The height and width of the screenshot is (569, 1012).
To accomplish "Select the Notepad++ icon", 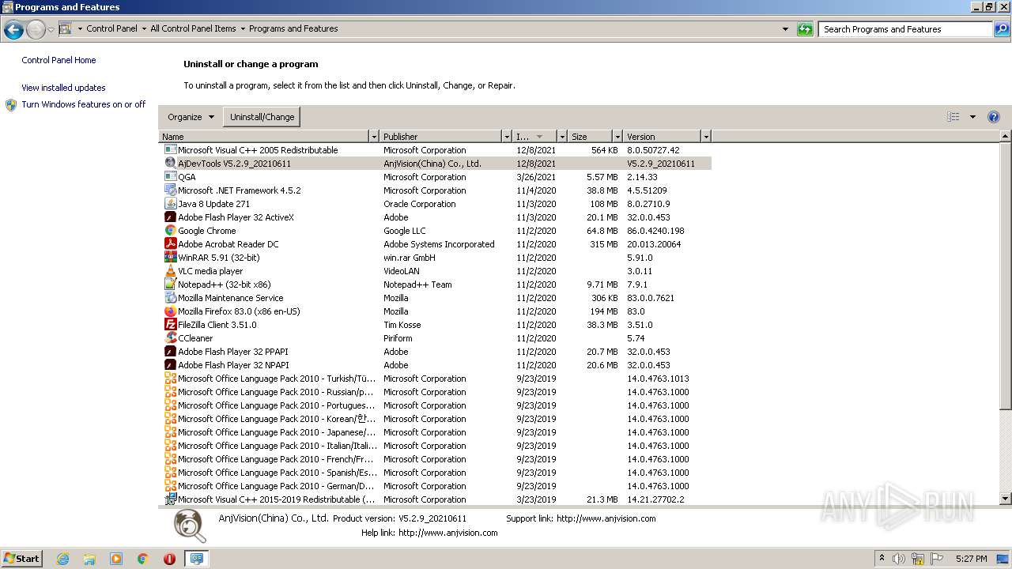I will (x=170, y=284).
